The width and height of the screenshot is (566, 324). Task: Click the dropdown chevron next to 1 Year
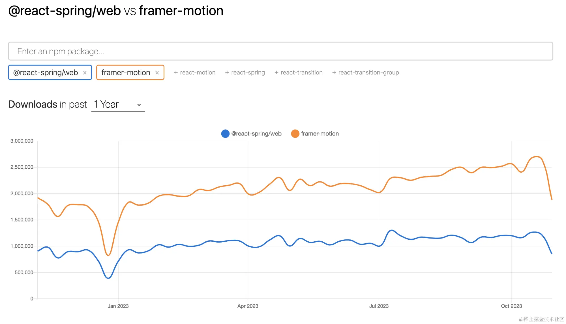click(139, 105)
